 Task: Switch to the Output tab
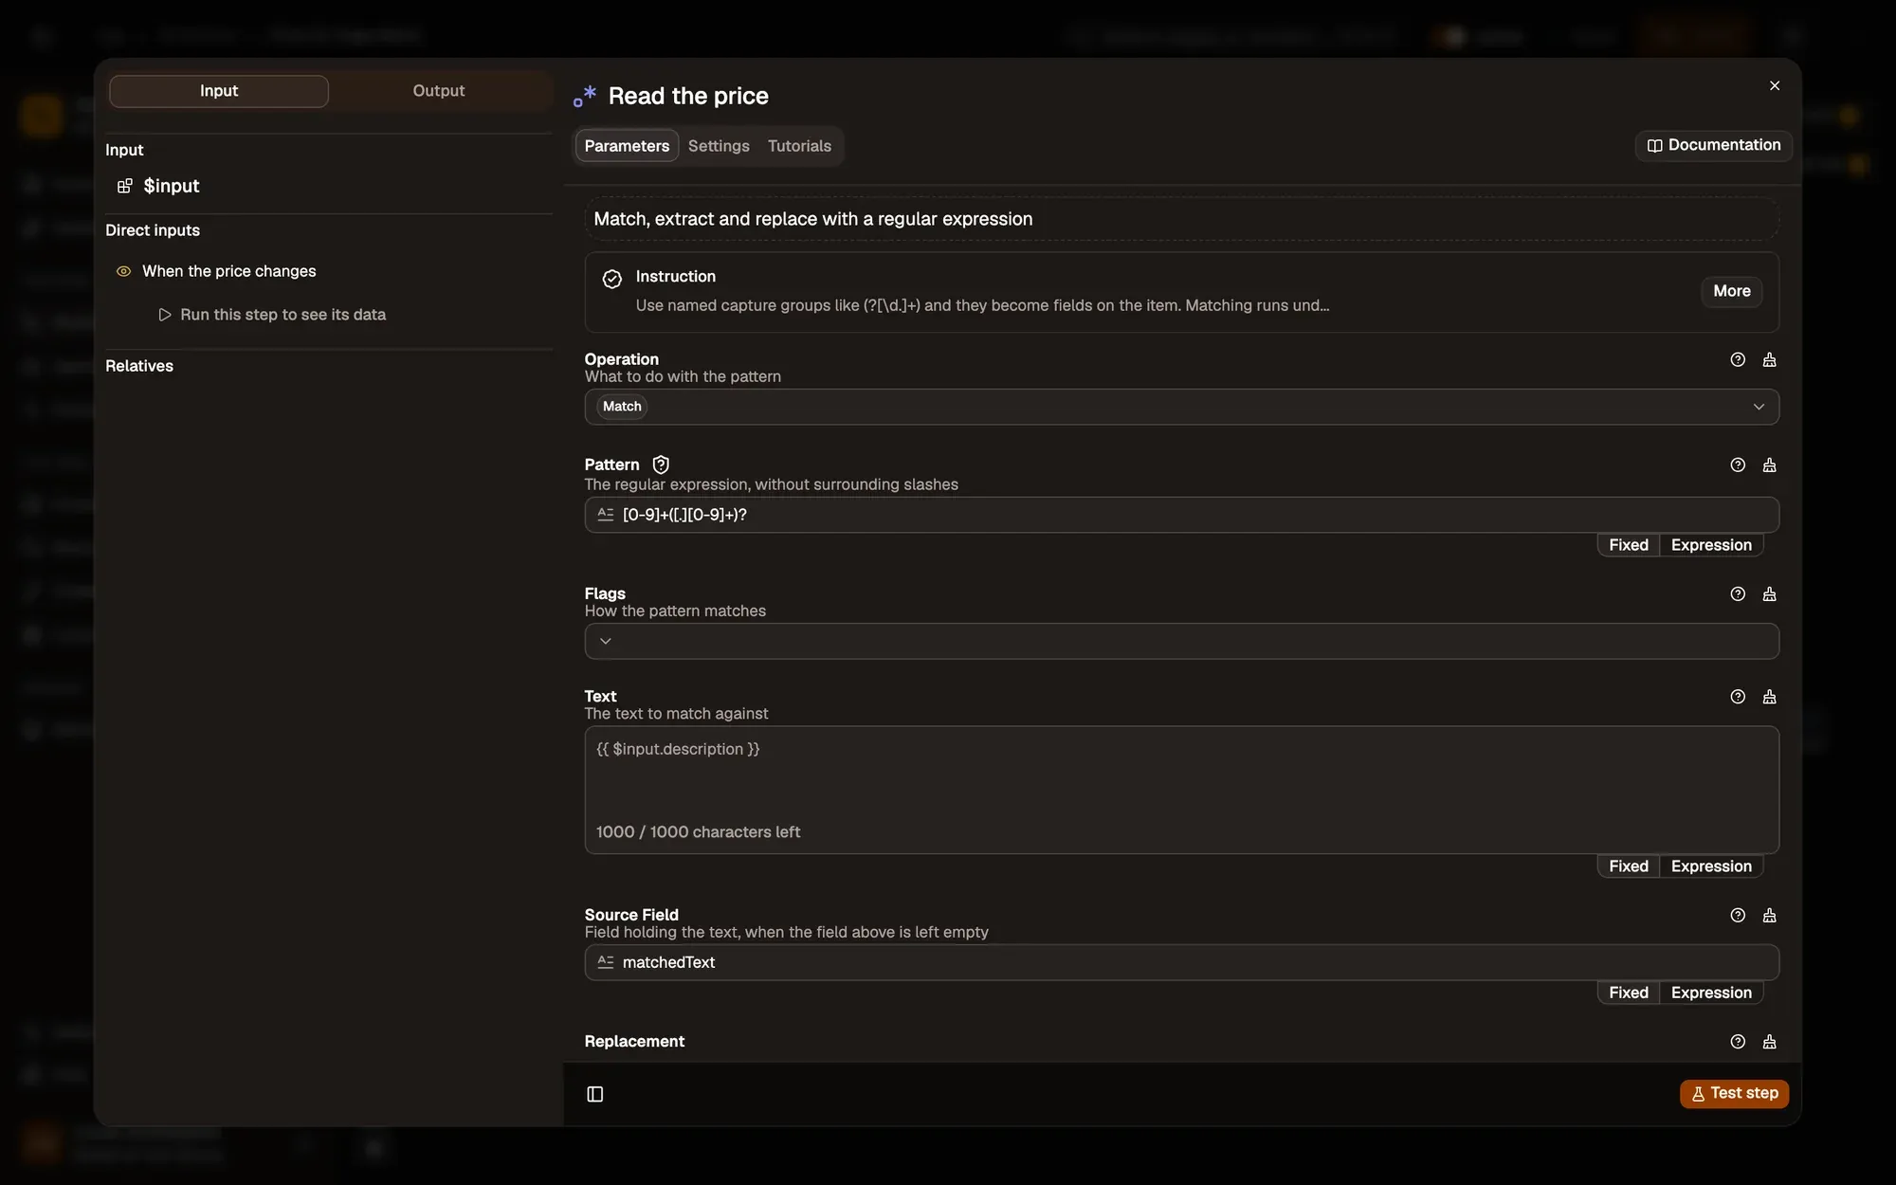(439, 91)
